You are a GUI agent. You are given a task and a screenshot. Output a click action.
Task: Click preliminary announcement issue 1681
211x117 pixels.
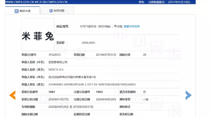52,92
